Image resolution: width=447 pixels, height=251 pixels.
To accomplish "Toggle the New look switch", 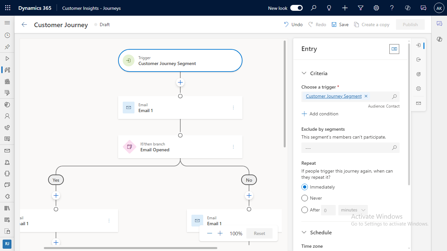I will (296, 8).
